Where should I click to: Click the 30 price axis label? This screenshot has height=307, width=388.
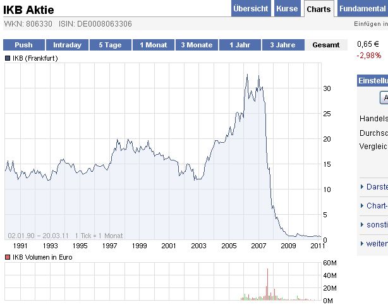click(x=327, y=88)
